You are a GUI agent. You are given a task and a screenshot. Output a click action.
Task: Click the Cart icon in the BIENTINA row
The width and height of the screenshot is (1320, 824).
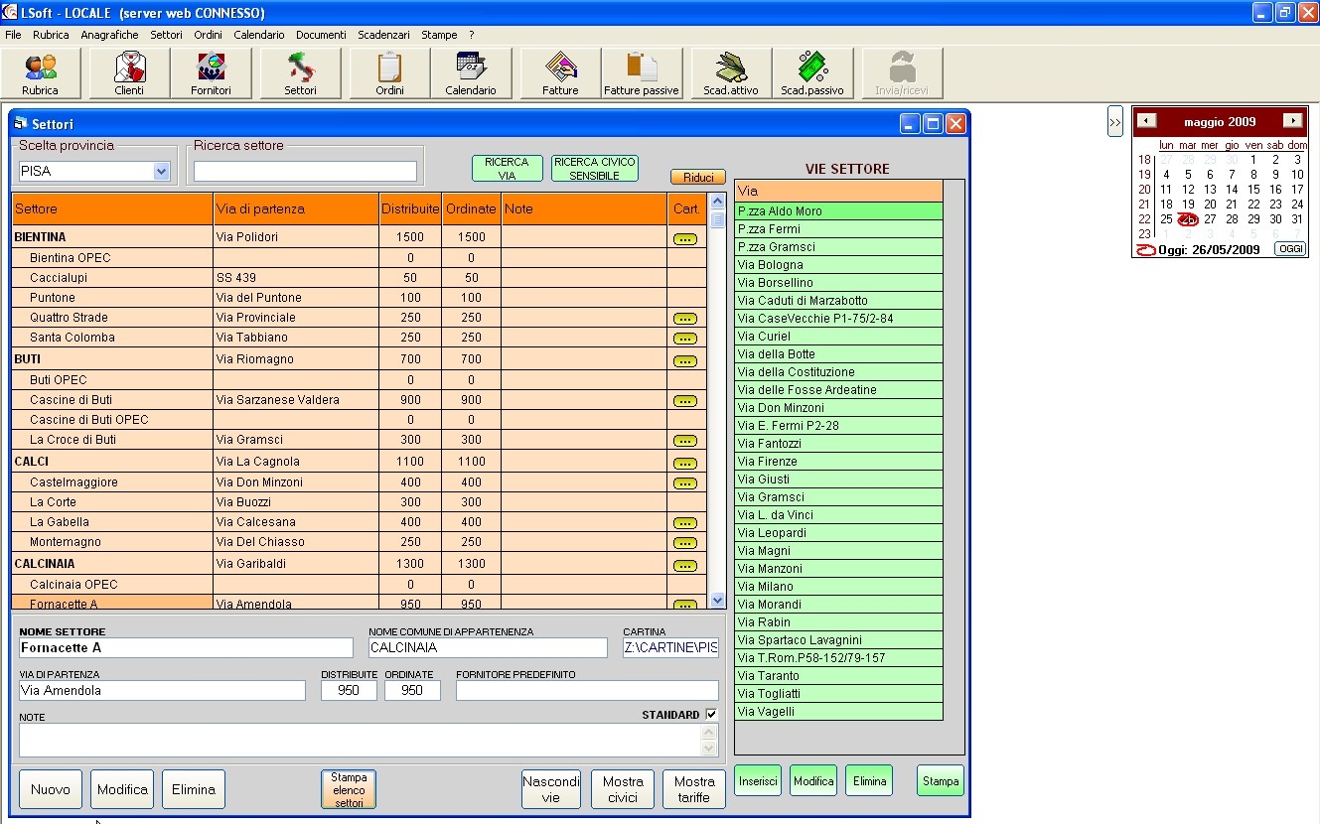pos(685,239)
